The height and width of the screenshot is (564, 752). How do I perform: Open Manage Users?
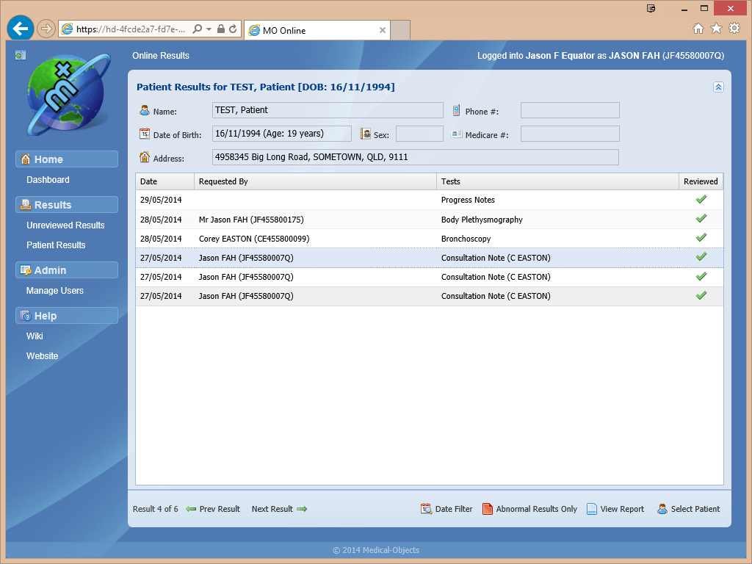[54, 291]
